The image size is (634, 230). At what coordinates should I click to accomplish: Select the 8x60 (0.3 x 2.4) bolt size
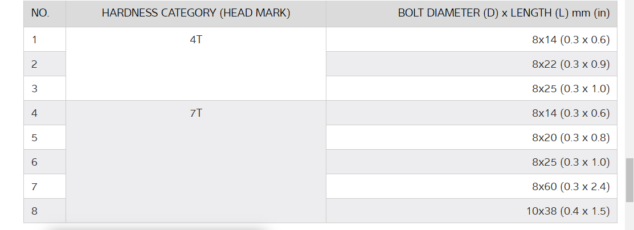[x=570, y=187]
